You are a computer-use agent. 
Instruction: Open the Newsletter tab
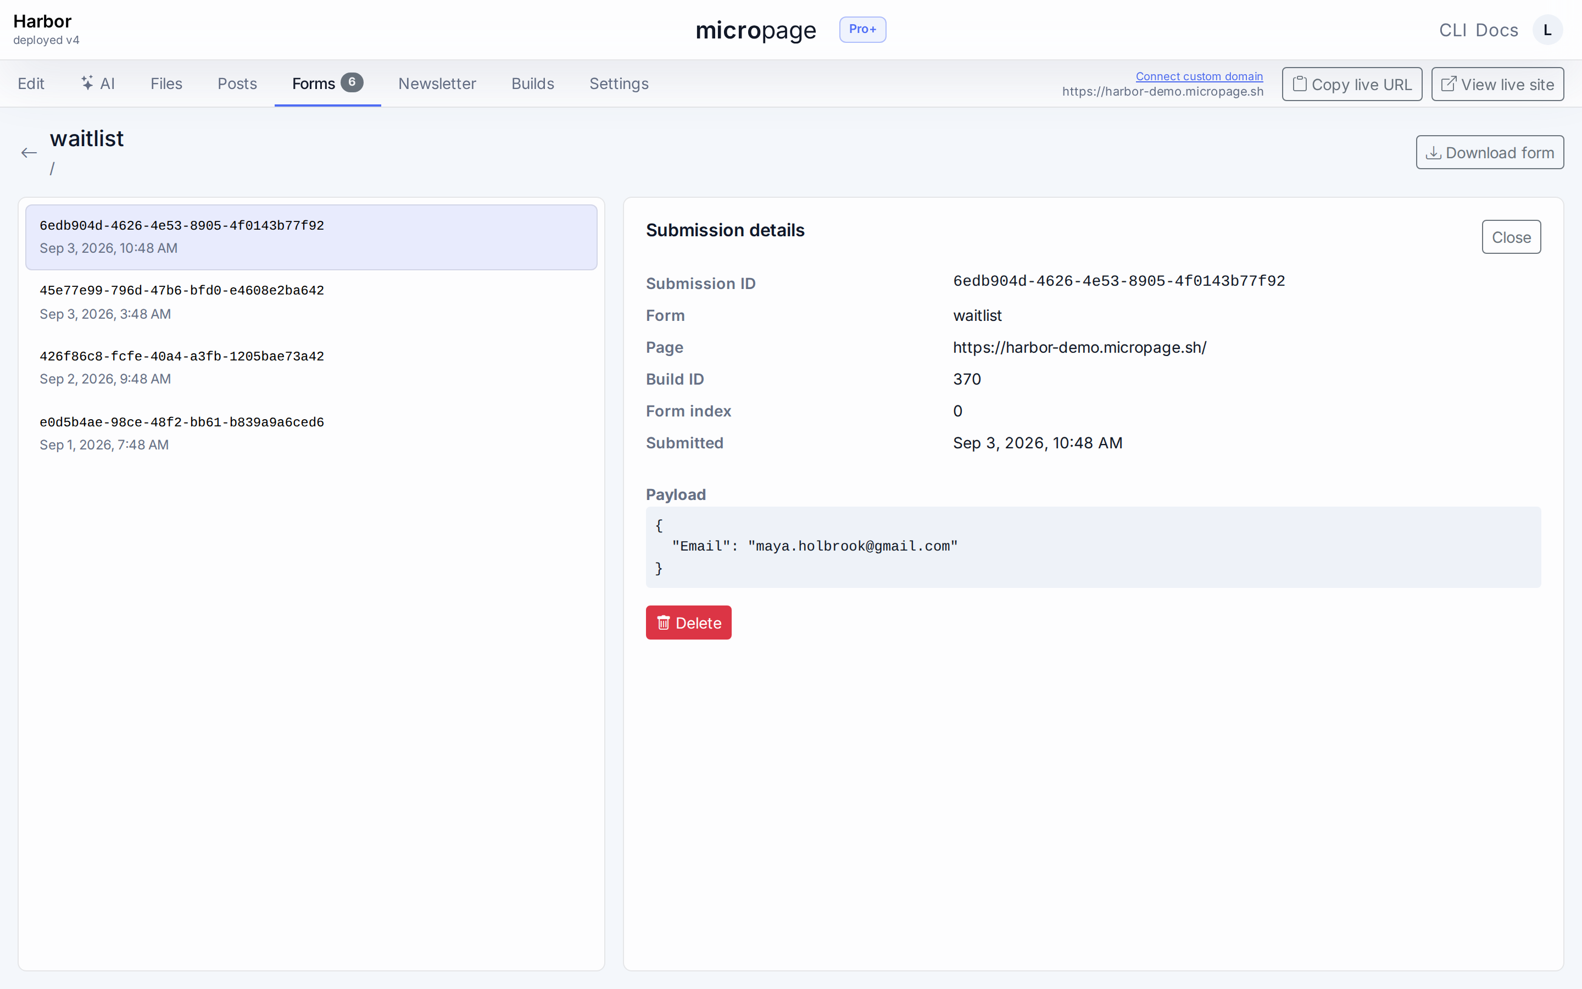point(437,84)
